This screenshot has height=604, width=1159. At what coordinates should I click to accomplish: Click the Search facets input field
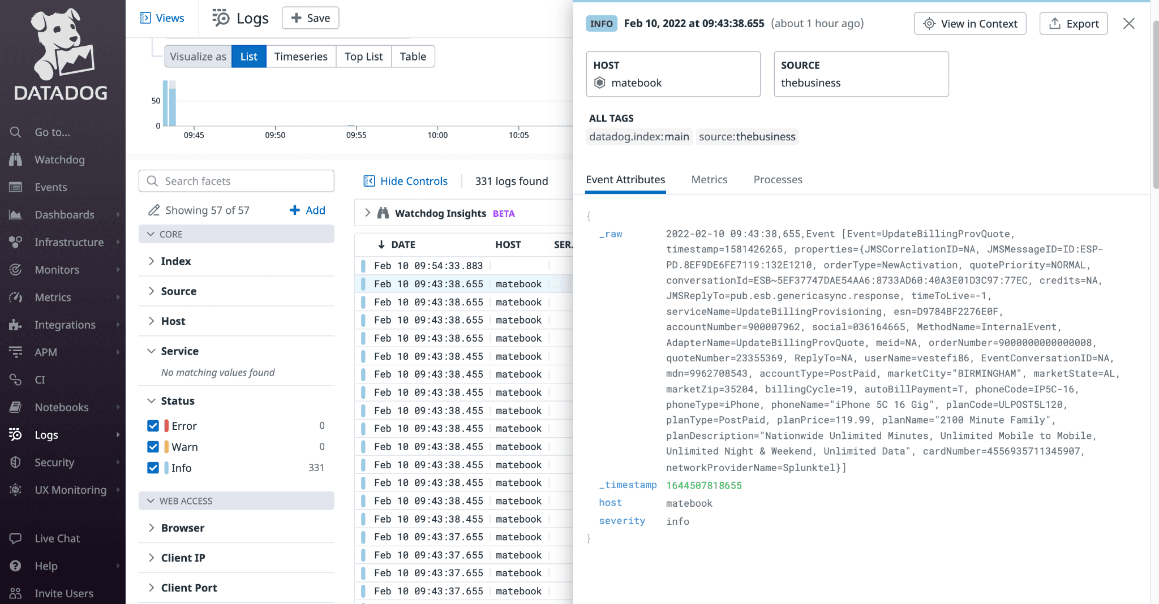[x=237, y=181]
